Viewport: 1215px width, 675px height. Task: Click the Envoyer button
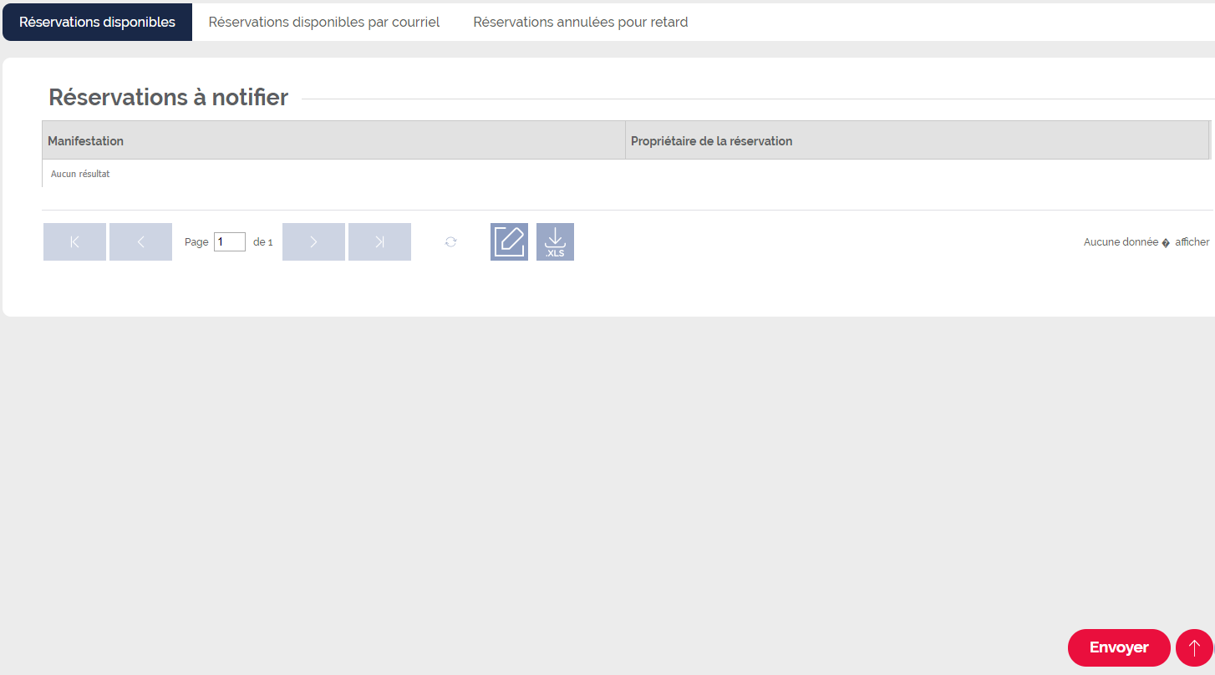(x=1119, y=647)
